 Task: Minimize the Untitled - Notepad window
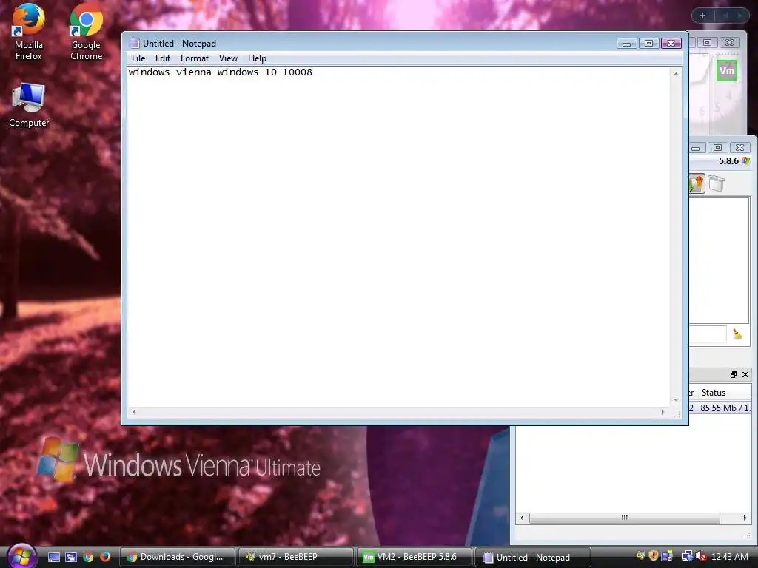[x=626, y=44]
